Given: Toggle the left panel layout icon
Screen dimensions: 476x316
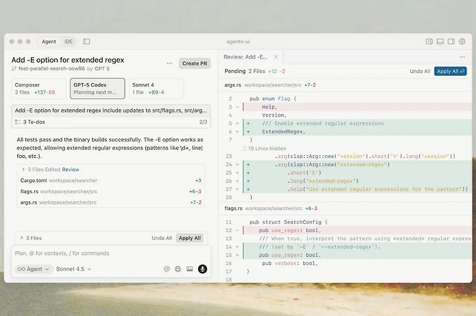Looking at the screenshot, I should click(429, 42).
